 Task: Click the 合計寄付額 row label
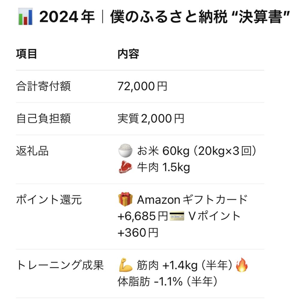pyautogui.click(x=43, y=86)
